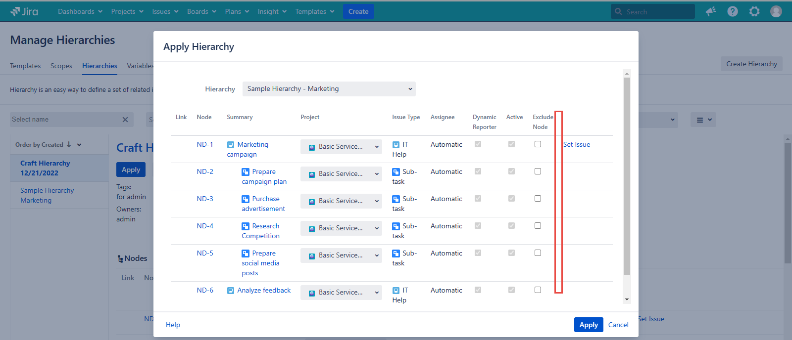
Task: Open the Dashboards menu
Action: click(80, 11)
